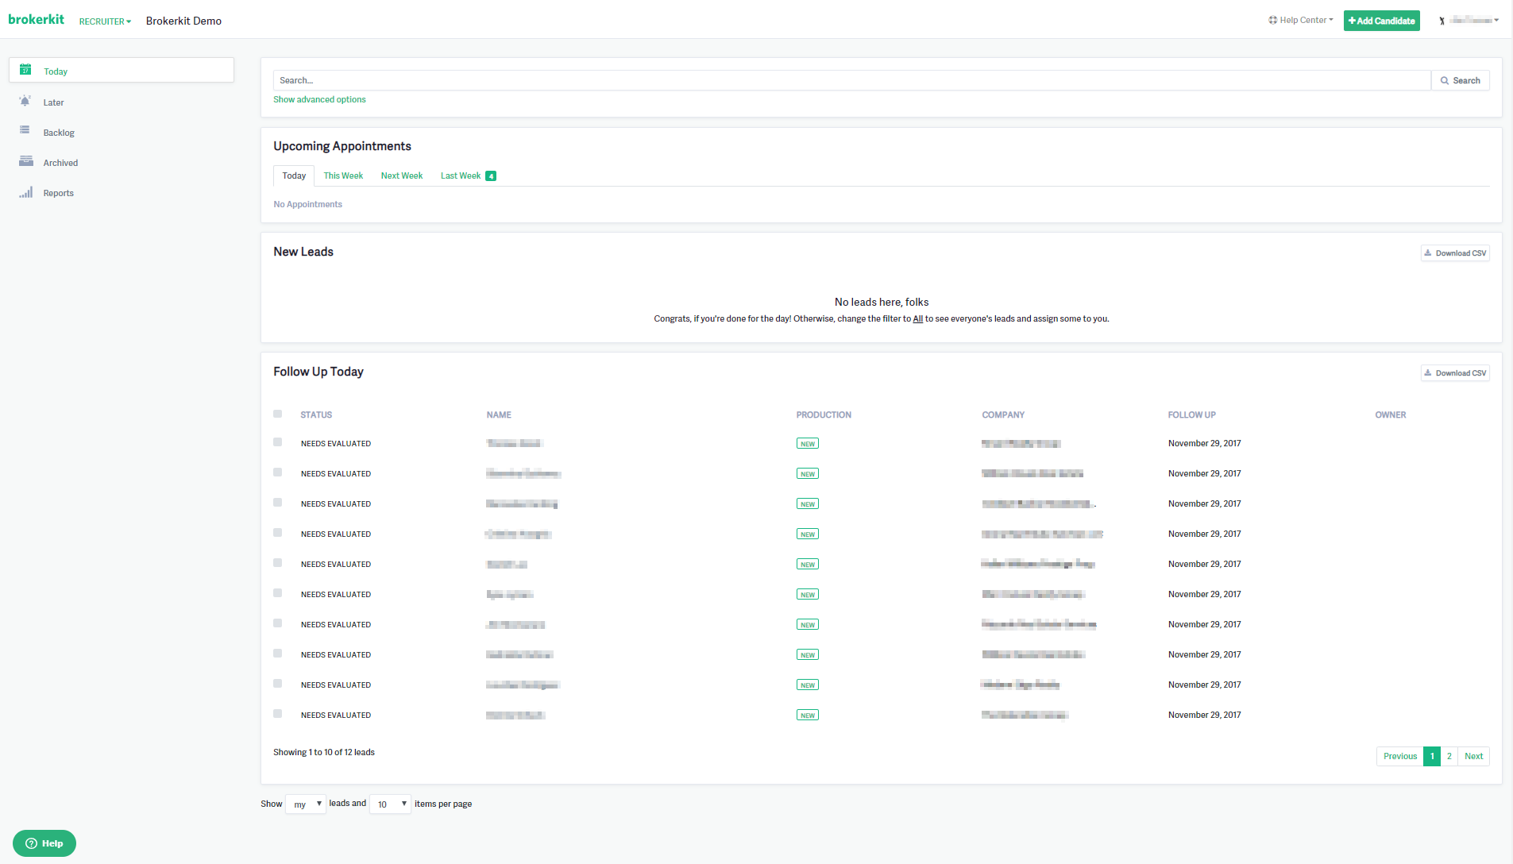The image size is (1513, 864).
Task: Open the items per page dropdown
Action: 390,804
